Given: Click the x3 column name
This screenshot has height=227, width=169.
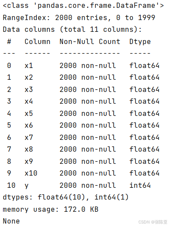Looking at the screenshot, I should click(x=29, y=89).
